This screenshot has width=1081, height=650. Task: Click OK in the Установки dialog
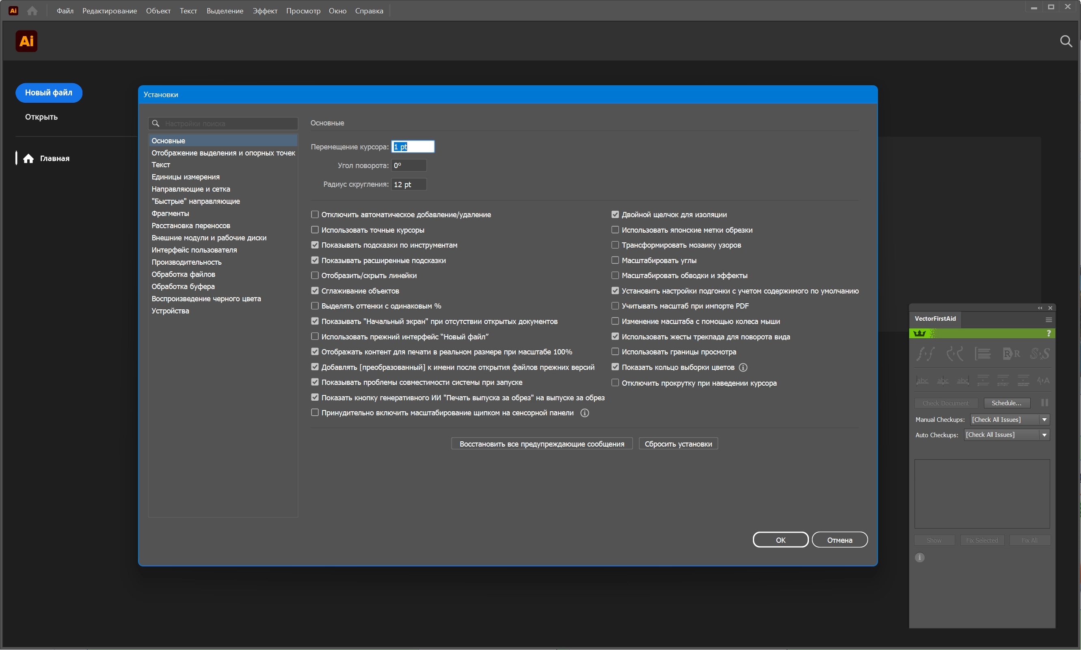(780, 540)
